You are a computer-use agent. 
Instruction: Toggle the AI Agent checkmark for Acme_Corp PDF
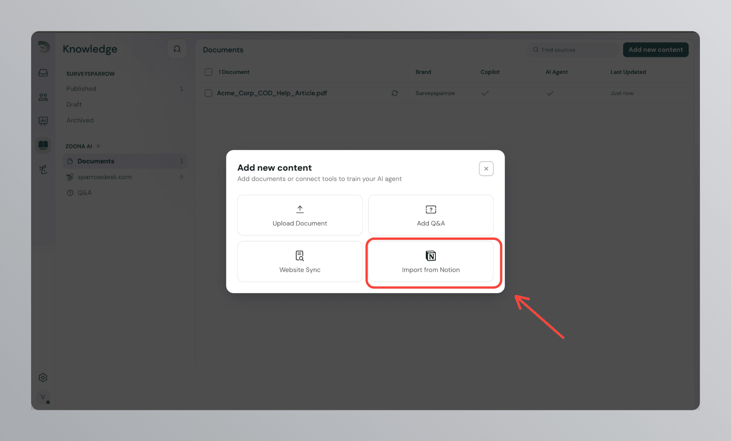tap(550, 93)
